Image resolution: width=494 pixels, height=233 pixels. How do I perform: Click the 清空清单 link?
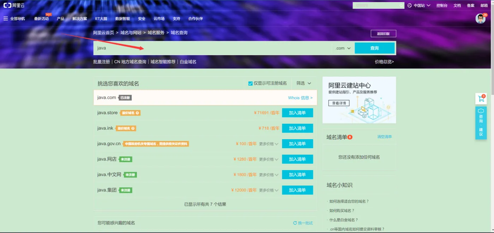[385, 137]
